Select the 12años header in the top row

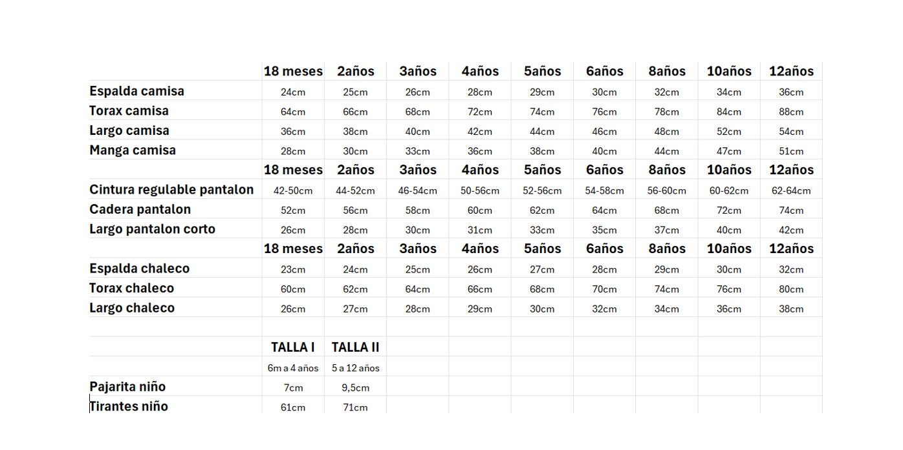click(791, 71)
